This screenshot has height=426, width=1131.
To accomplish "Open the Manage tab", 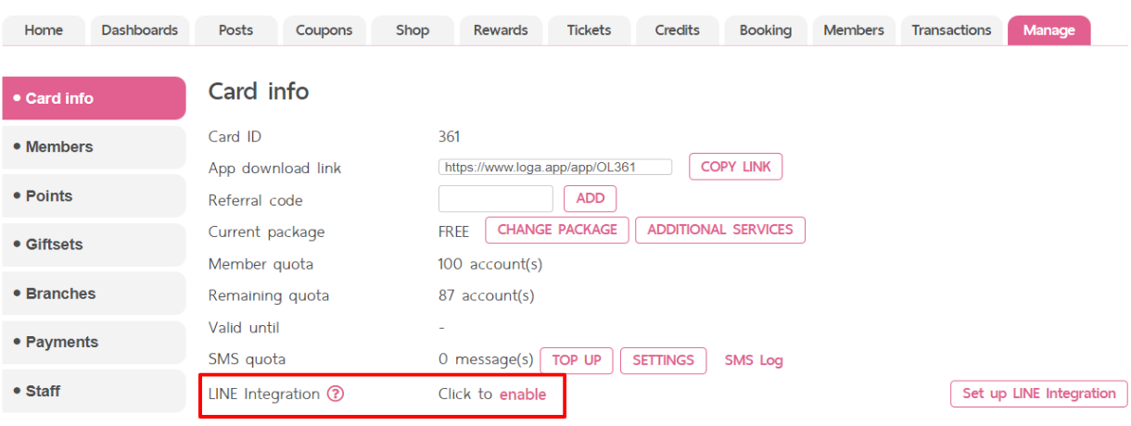I will click(x=1049, y=30).
